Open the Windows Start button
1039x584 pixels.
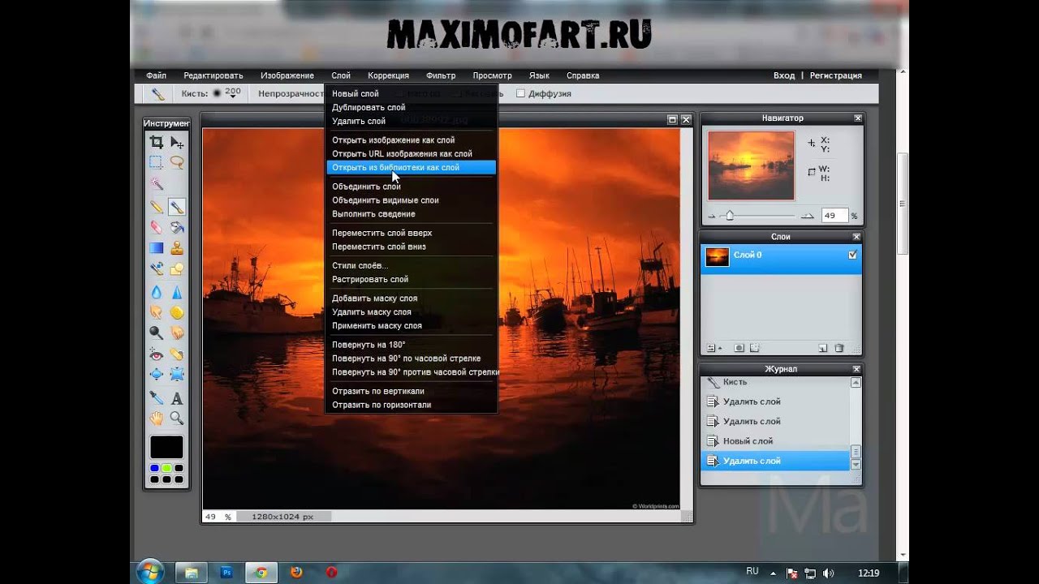[x=151, y=572]
